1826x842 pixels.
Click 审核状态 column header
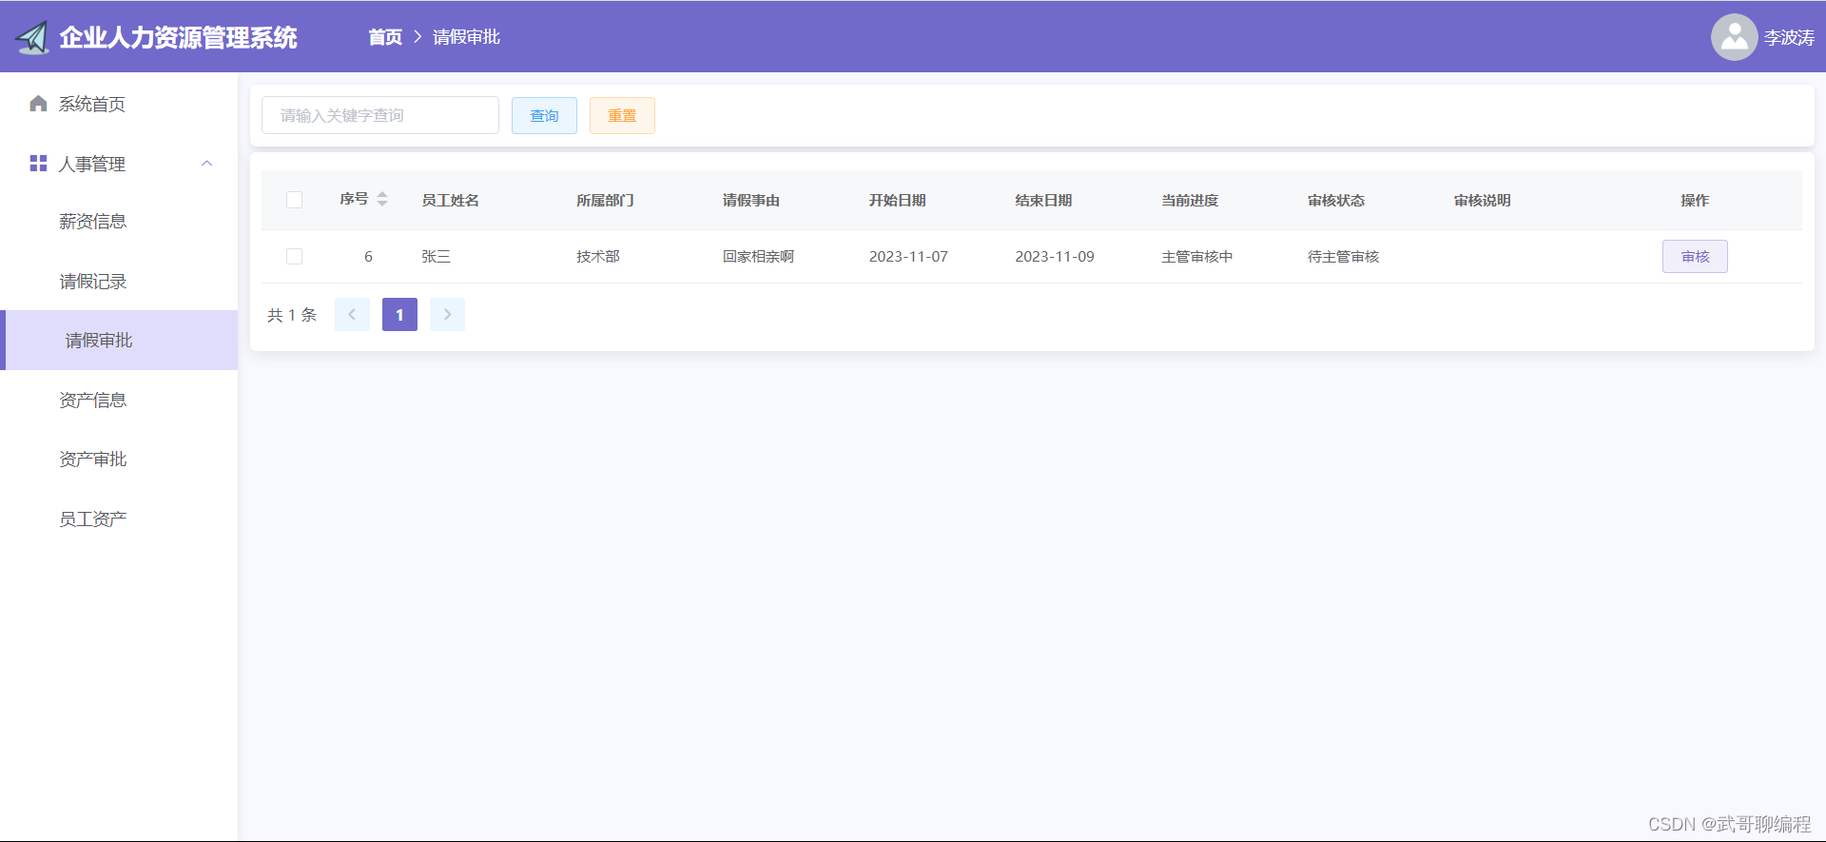click(x=1336, y=200)
